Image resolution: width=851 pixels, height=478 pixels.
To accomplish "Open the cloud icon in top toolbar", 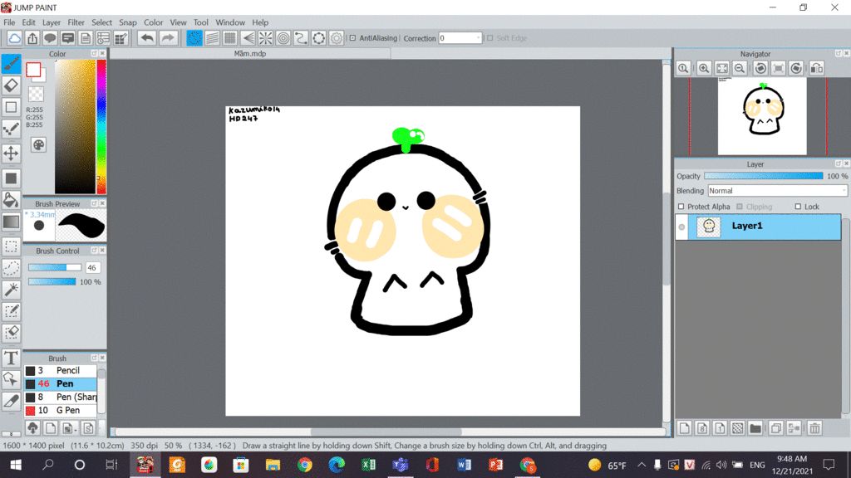I will pyautogui.click(x=14, y=38).
